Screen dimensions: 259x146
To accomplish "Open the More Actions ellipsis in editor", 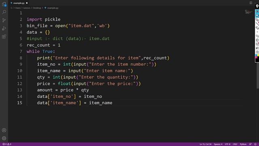I will point(255,3).
